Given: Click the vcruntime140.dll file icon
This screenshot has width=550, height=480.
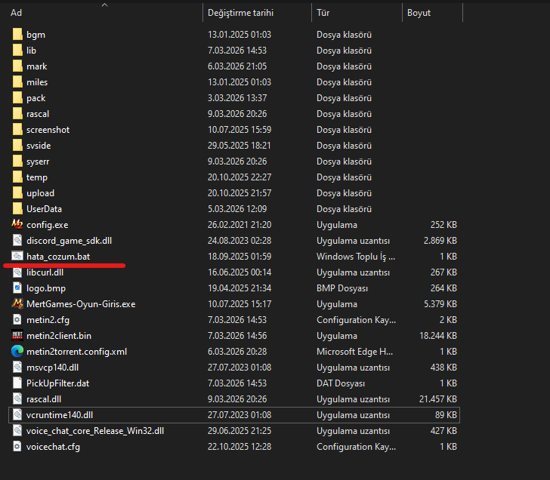Looking at the screenshot, I should click(17, 414).
